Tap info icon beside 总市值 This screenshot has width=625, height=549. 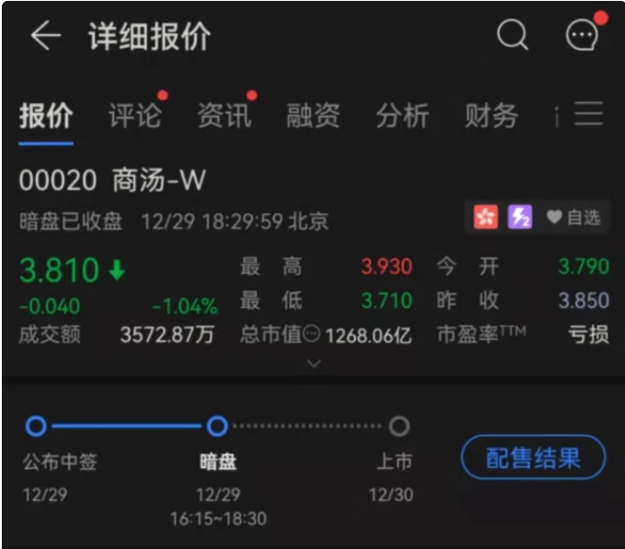tap(312, 334)
